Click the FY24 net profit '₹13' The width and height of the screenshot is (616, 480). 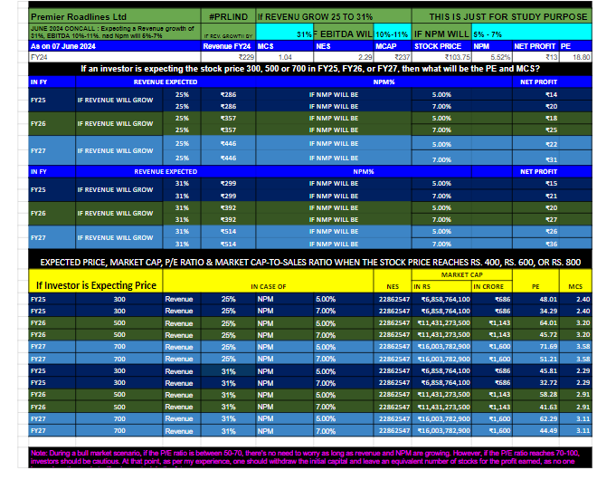pos(535,57)
